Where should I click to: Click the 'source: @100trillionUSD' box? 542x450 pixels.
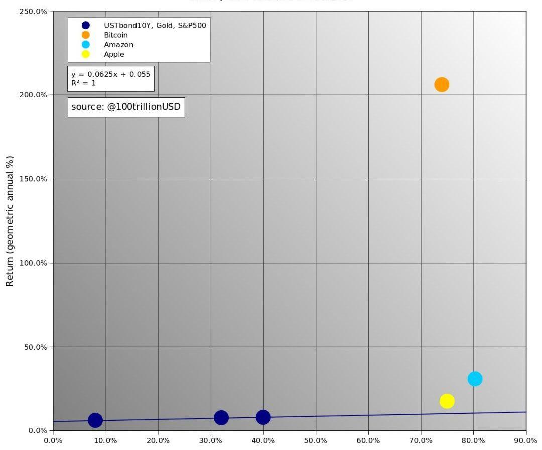click(126, 107)
